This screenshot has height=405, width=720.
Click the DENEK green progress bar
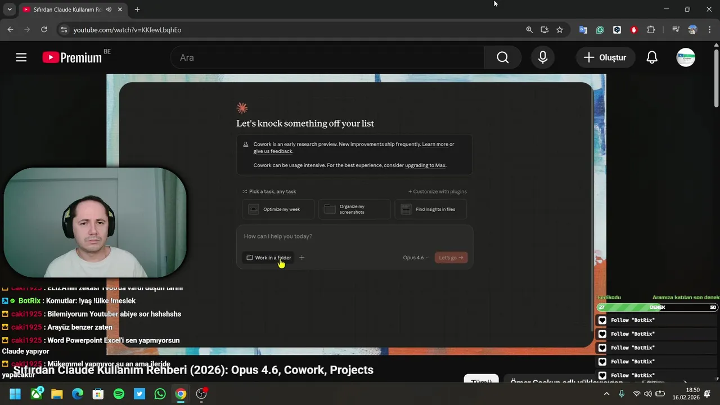click(657, 307)
